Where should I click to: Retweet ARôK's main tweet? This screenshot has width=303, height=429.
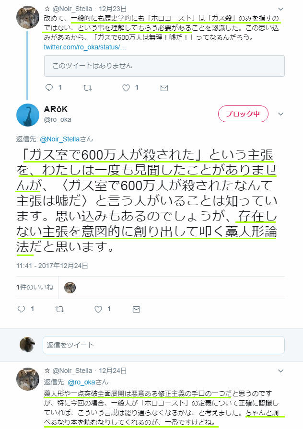pyautogui.click(x=59, y=309)
